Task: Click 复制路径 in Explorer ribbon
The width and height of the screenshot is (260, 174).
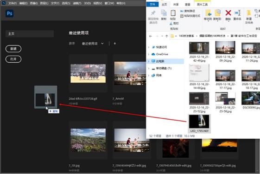Action: [188, 11]
